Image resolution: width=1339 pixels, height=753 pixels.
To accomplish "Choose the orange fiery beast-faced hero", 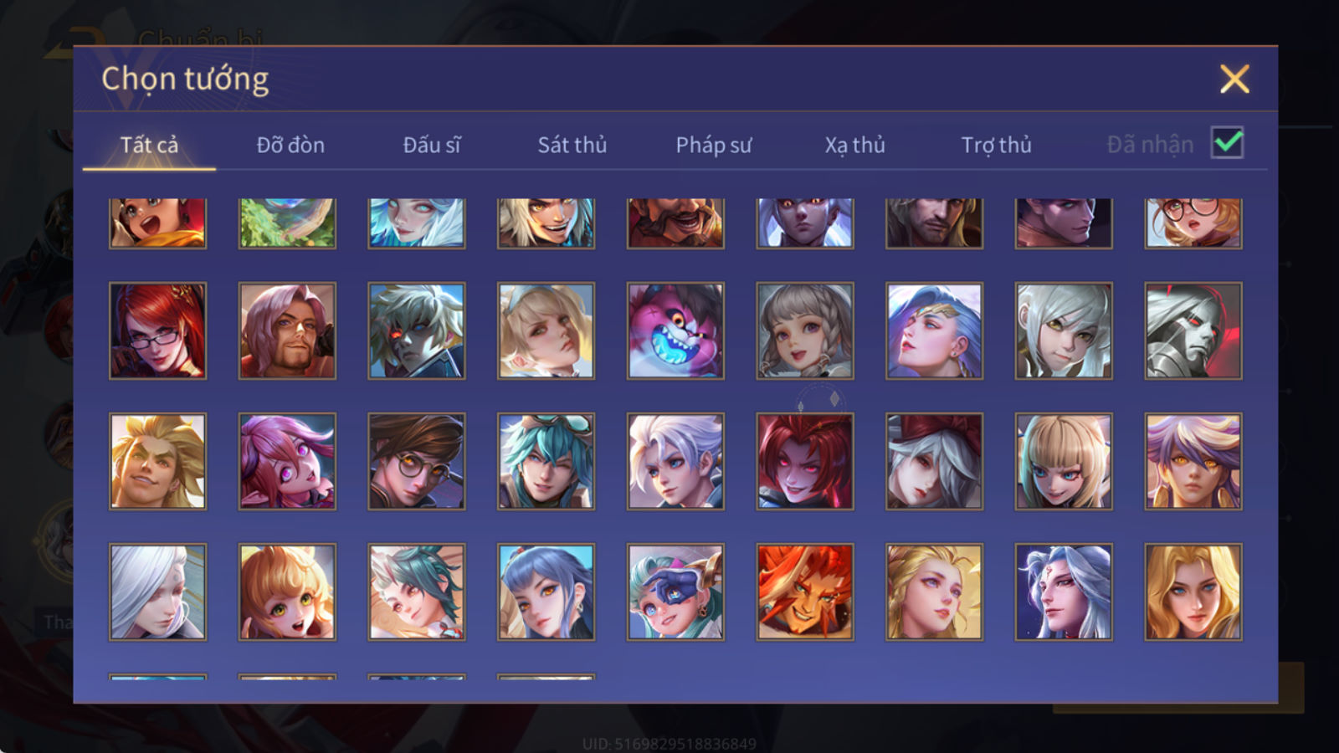I will coord(805,592).
